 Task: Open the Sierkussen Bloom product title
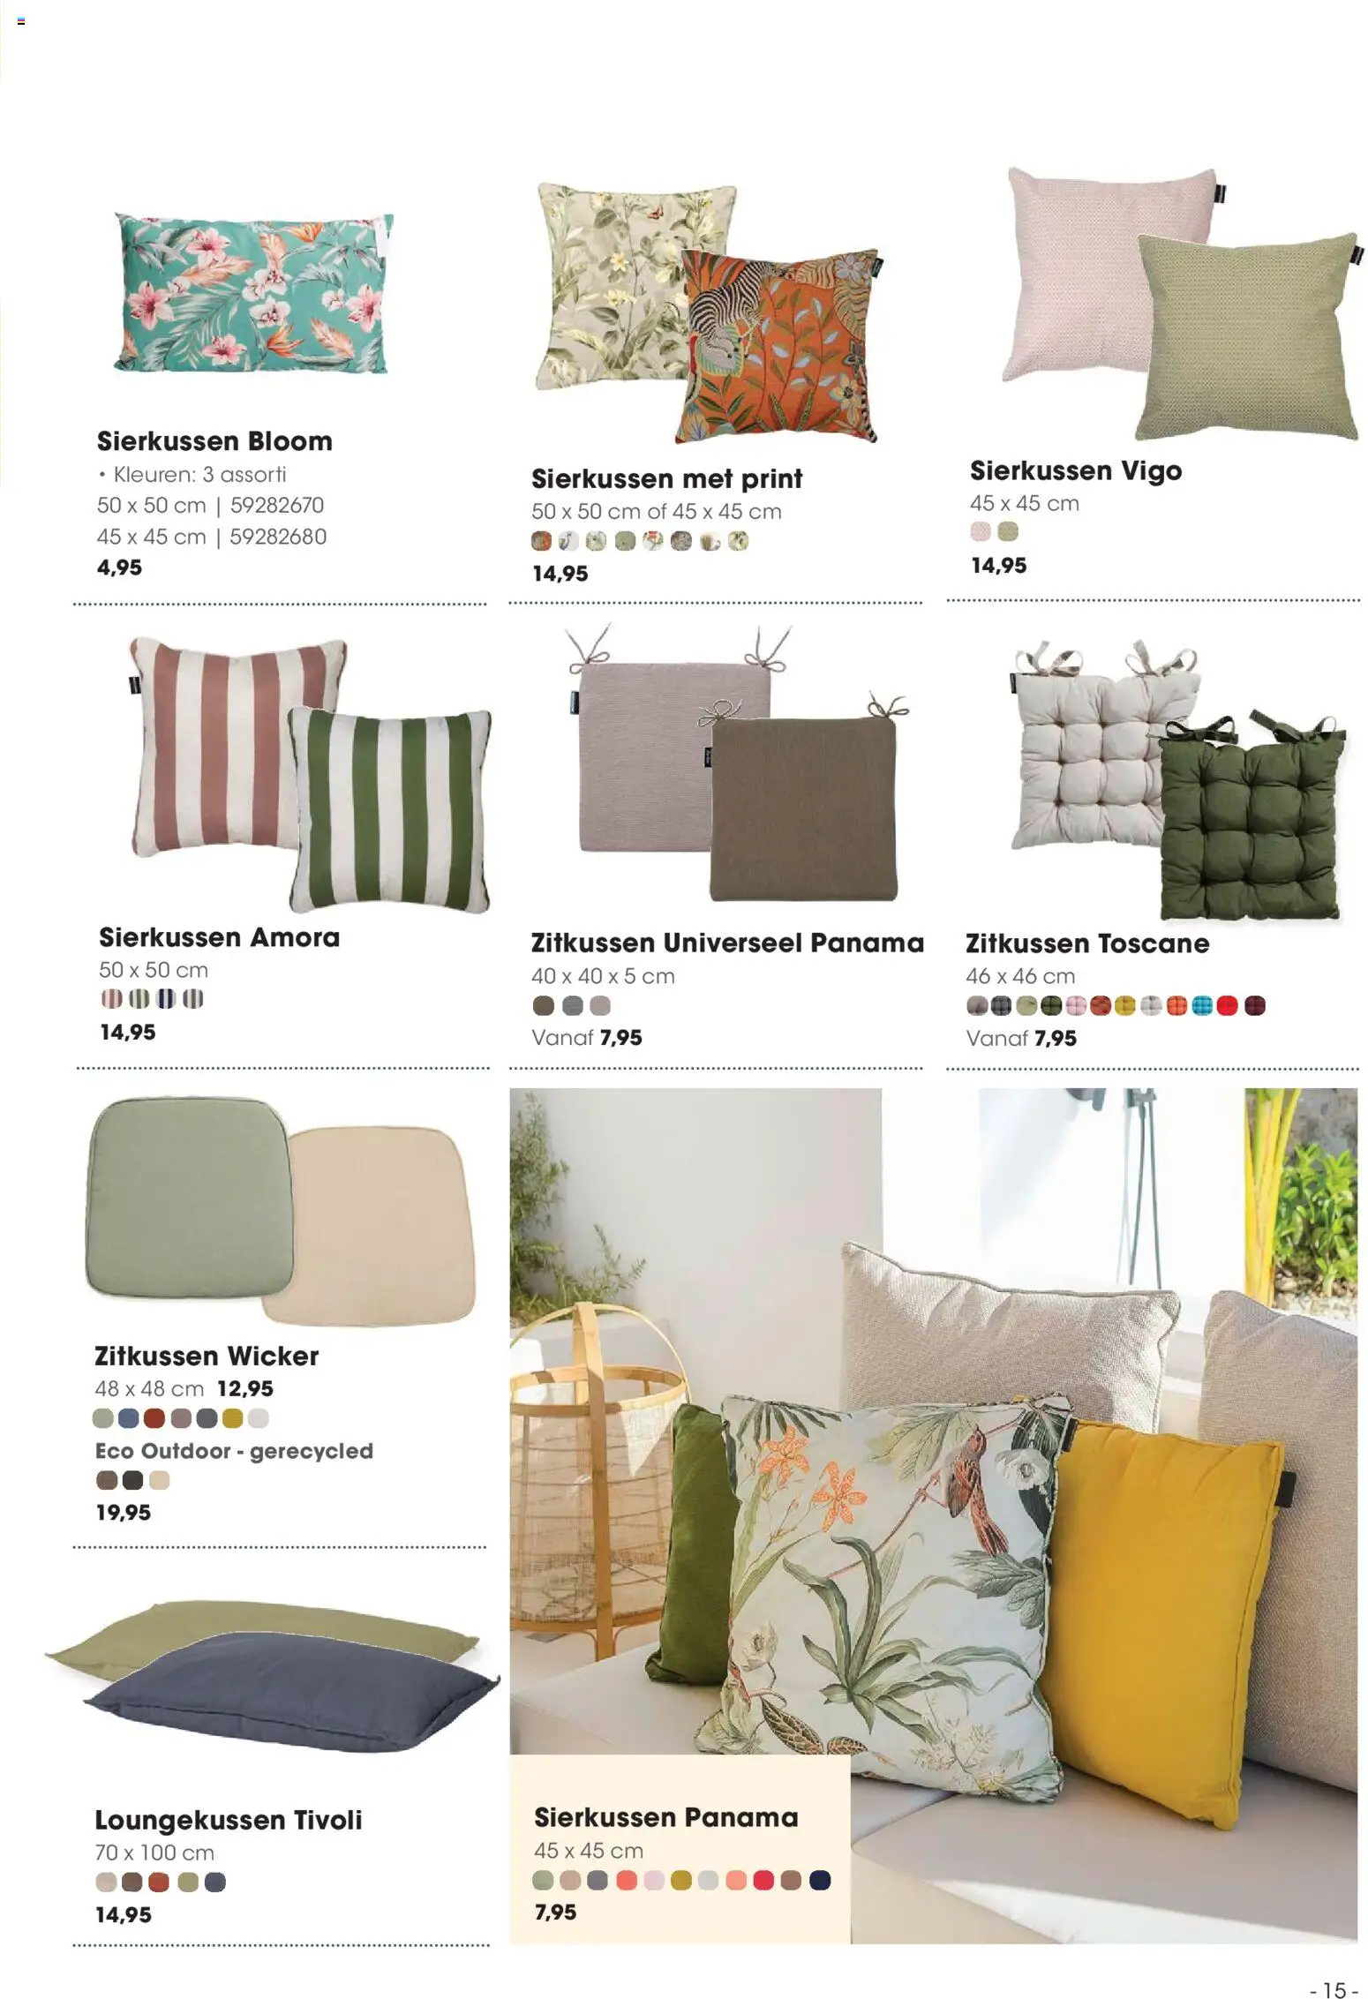(214, 441)
